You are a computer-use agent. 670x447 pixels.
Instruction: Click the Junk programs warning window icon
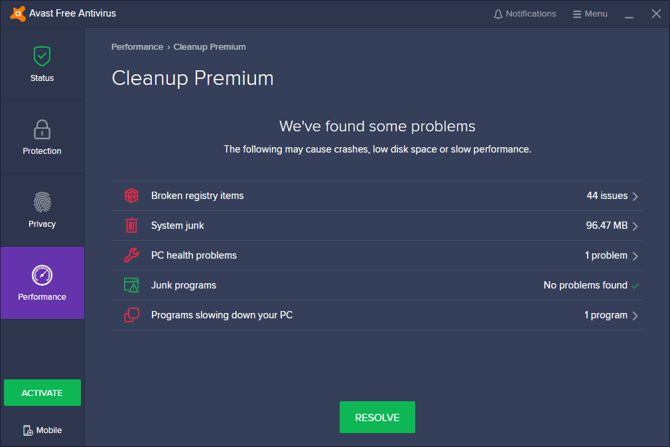pos(131,285)
